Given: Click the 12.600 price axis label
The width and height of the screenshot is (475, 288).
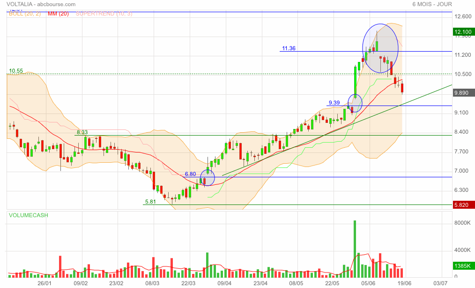Looking at the screenshot, I should tap(463, 16).
